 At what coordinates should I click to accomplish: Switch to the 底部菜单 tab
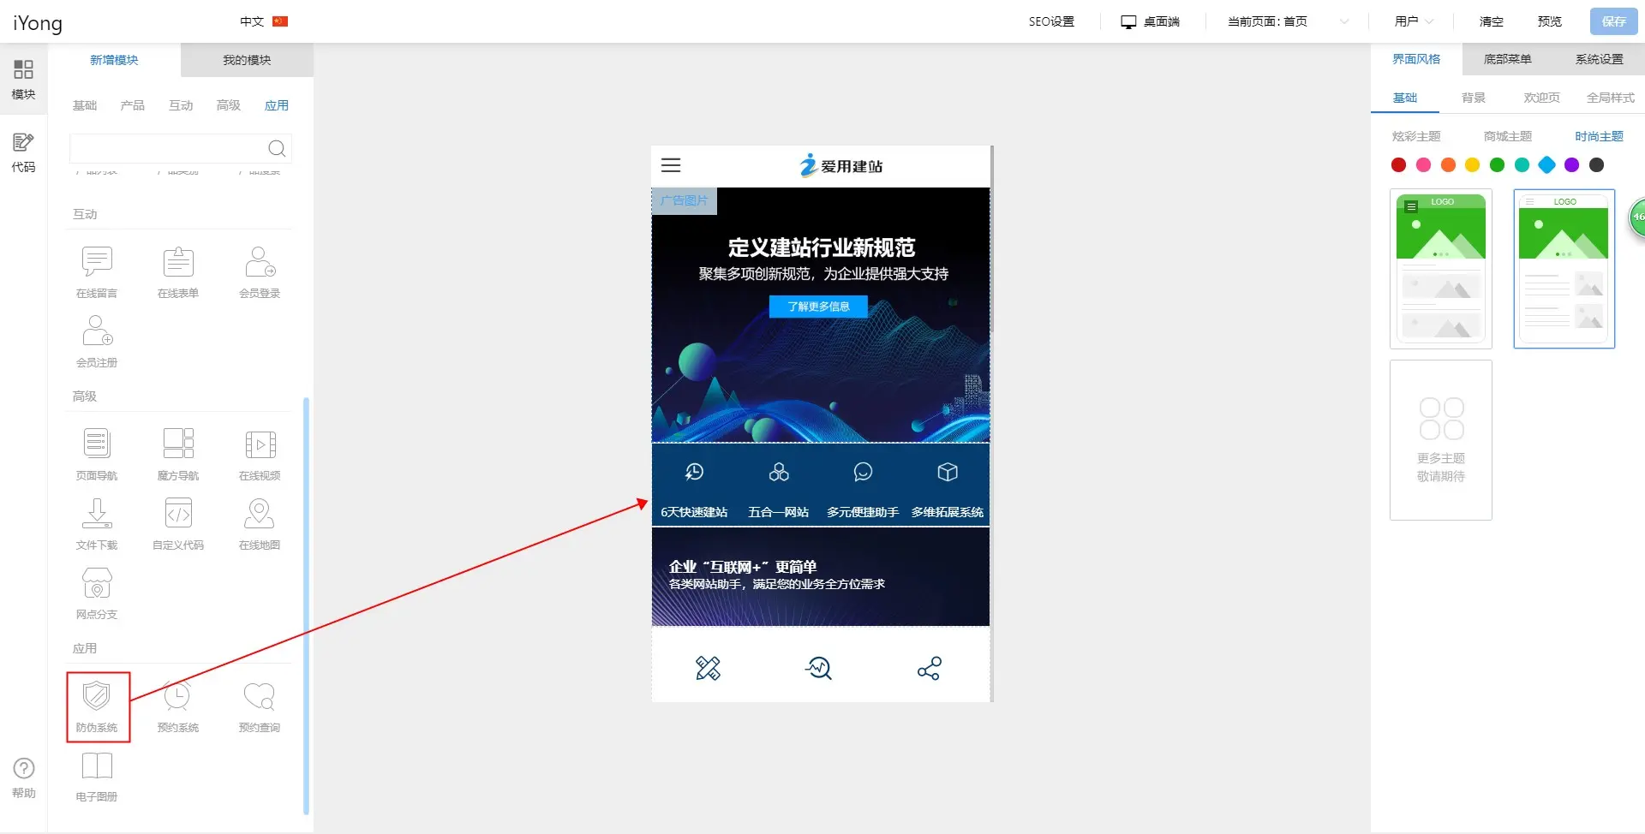1507,59
